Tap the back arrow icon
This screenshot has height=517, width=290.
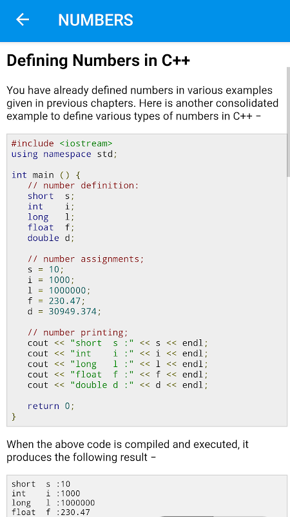coord(23,19)
